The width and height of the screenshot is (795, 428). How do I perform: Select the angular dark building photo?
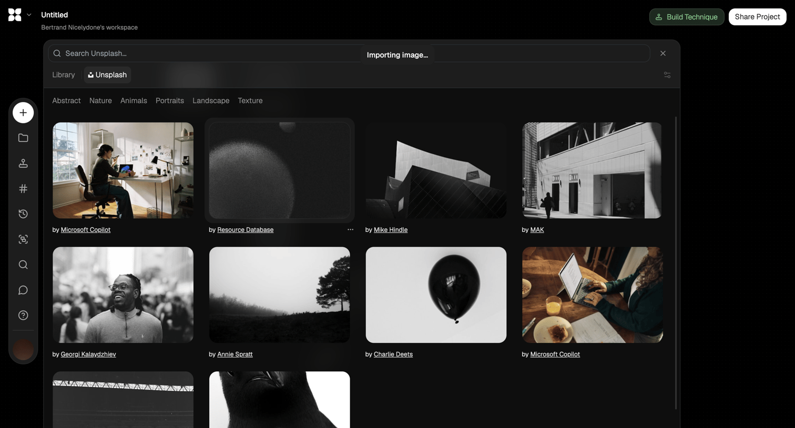point(436,170)
